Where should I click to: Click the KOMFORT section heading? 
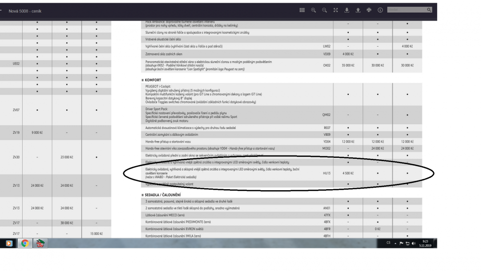[x=153, y=80]
